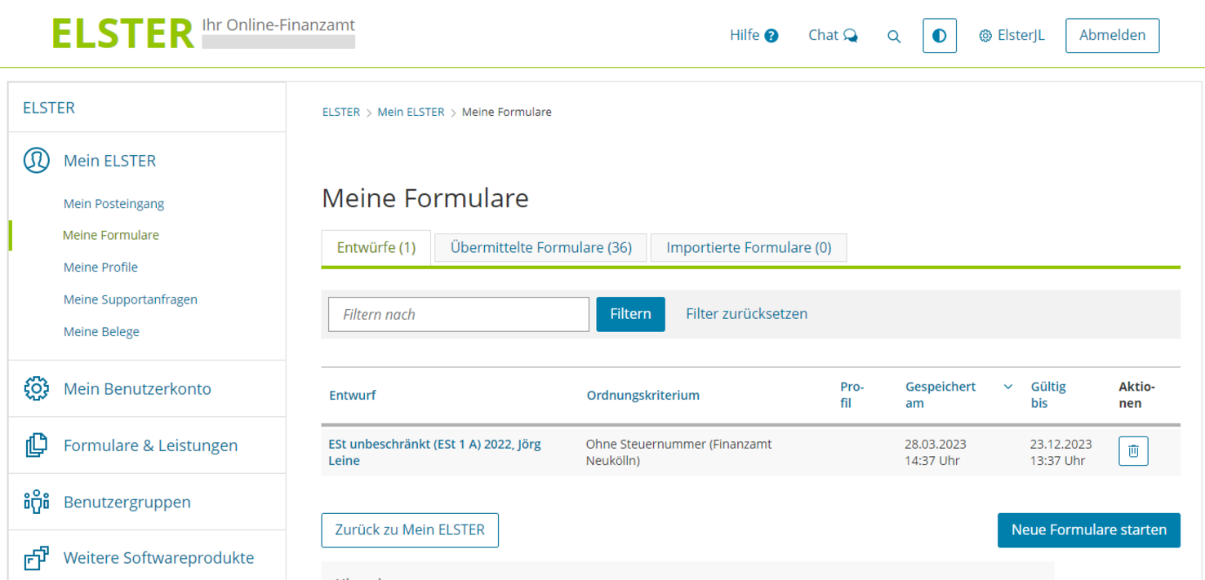Click the Mein Benutzerkonto gear icon
This screenshot has height=580, width=1205.
coord(36,388)
